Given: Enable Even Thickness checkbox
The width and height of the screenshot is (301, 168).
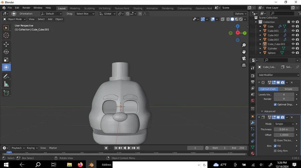Looking at the screenshot, I should click(x=275, y=140).
